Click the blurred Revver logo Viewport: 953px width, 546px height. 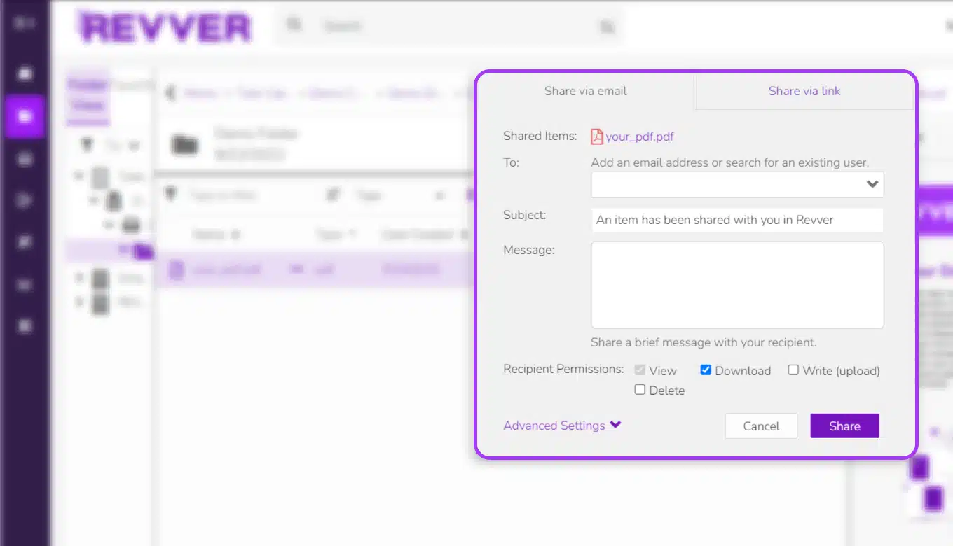(165, 27)
